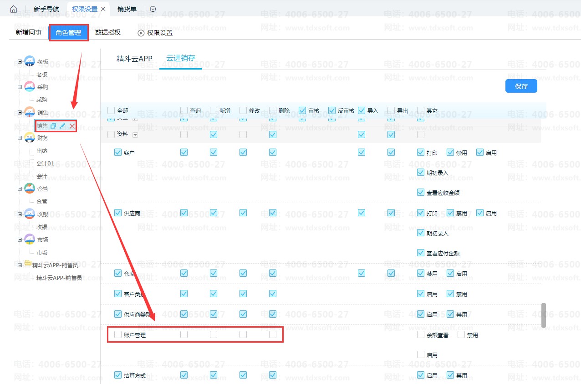Click the 精斗云APP-销售员 folder icon

[x=28, y=264]
